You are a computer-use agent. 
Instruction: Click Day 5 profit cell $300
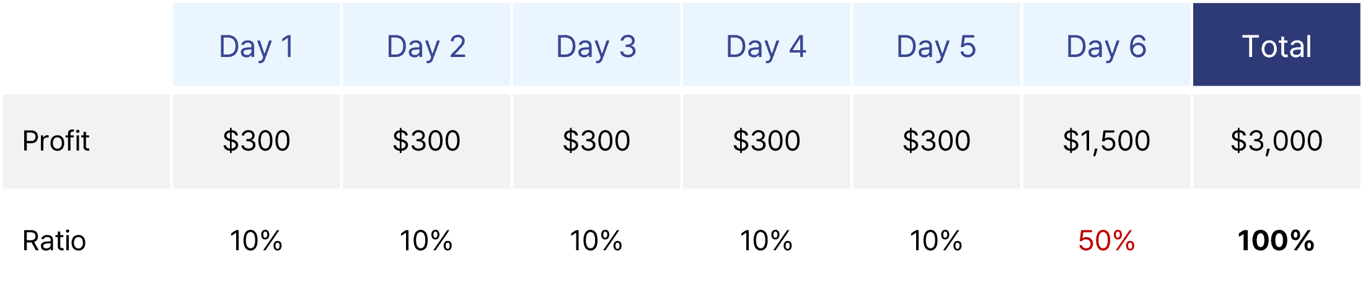coord(937,141)
